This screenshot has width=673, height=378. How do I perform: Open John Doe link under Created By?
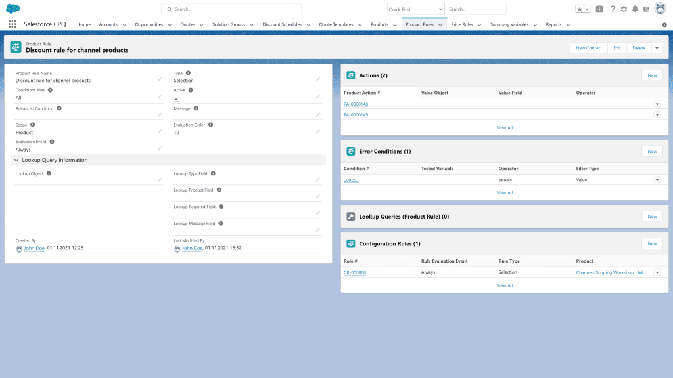tap(34, 248)
